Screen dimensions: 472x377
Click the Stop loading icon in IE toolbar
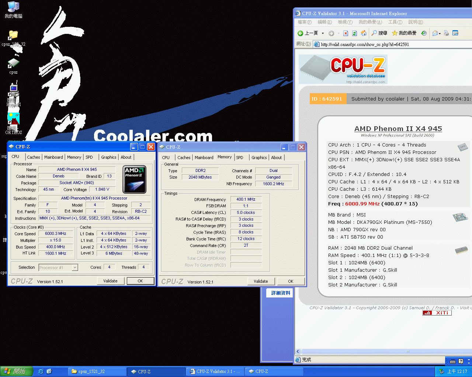[346, 33]
